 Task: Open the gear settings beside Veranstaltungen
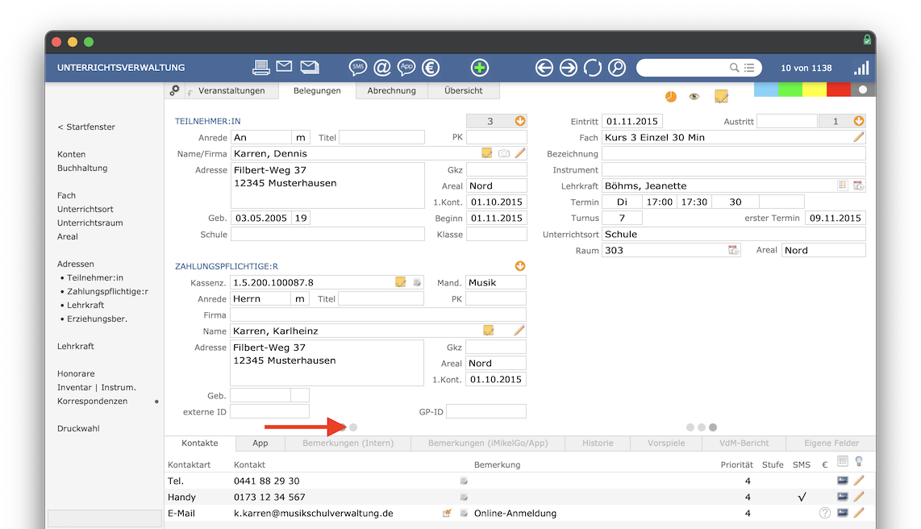pos(174,90)
